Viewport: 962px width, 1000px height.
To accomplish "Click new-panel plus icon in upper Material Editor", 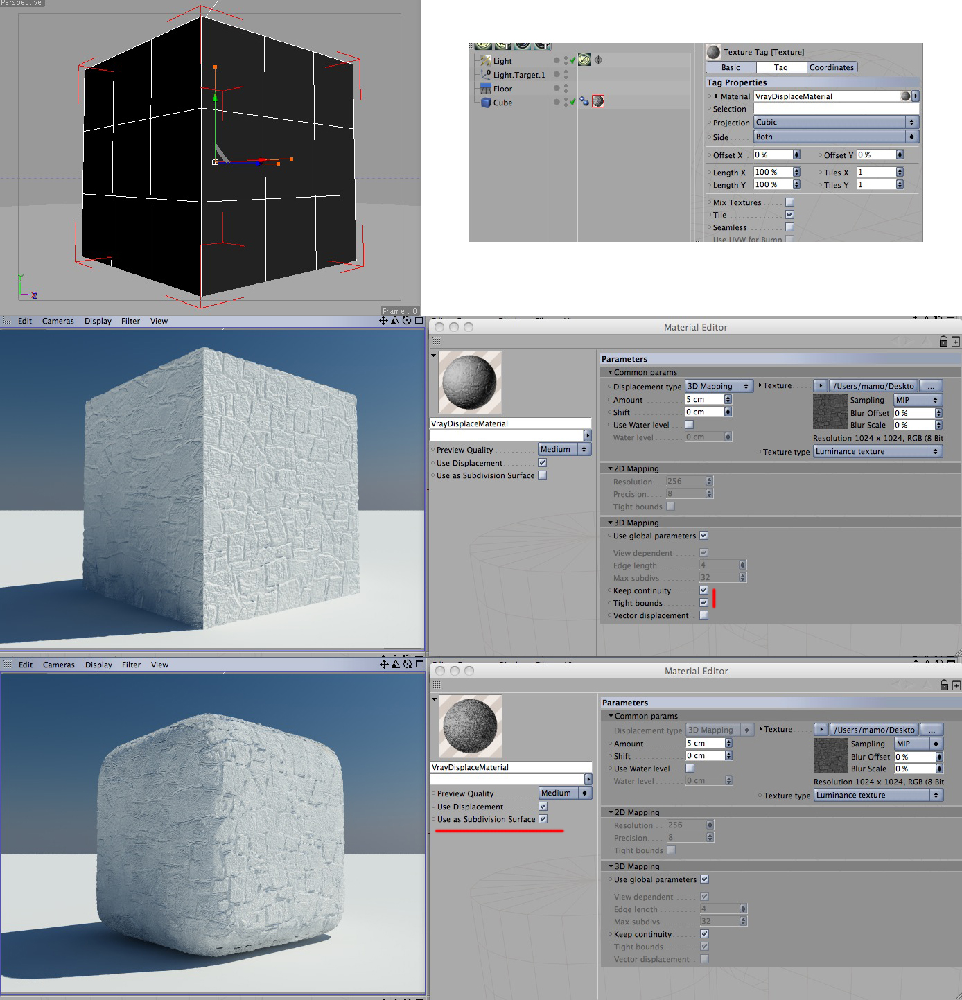I will pos(956,342).
